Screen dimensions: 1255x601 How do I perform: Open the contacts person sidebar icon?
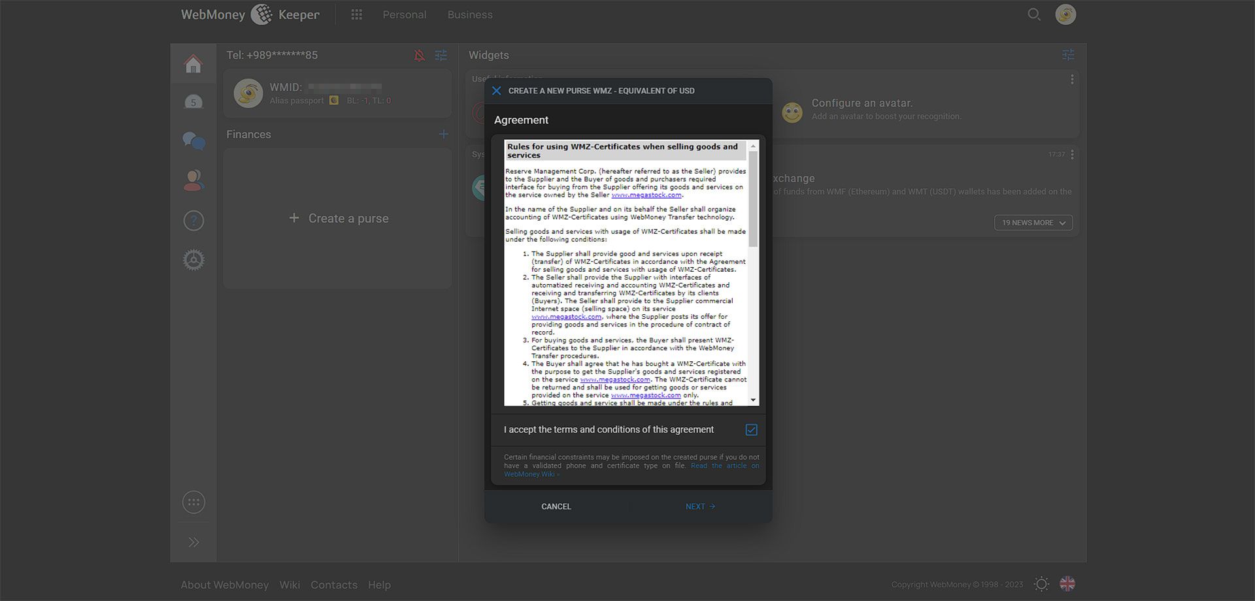coord(193,180)
